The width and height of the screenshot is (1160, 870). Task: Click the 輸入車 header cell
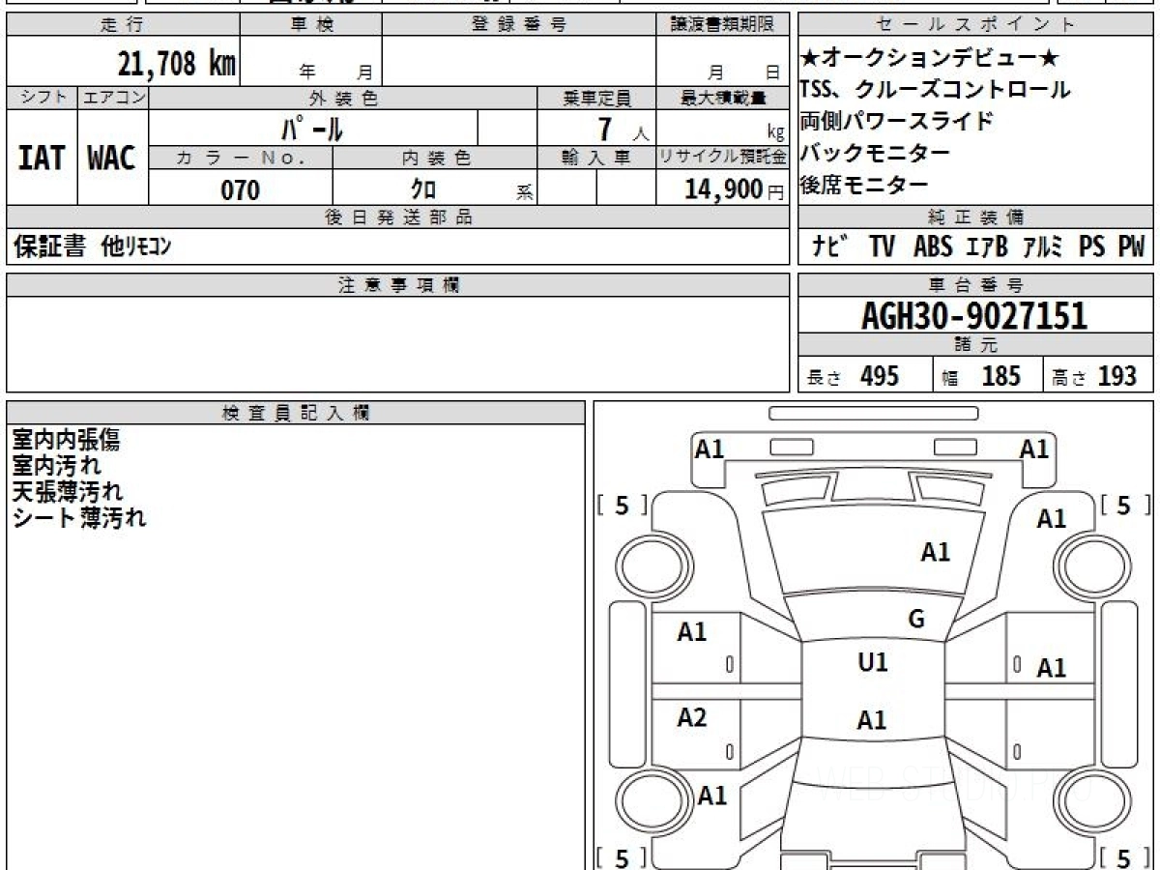[x=596, y=158]
